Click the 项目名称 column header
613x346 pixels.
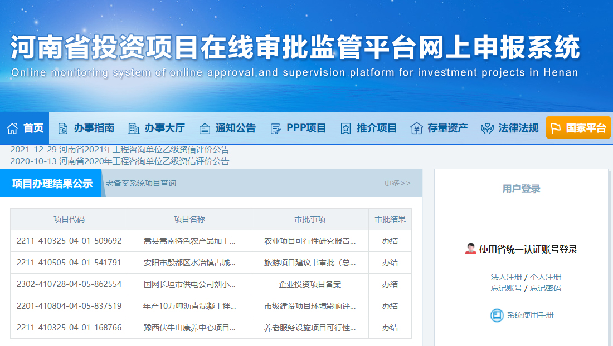pos(189,219)
